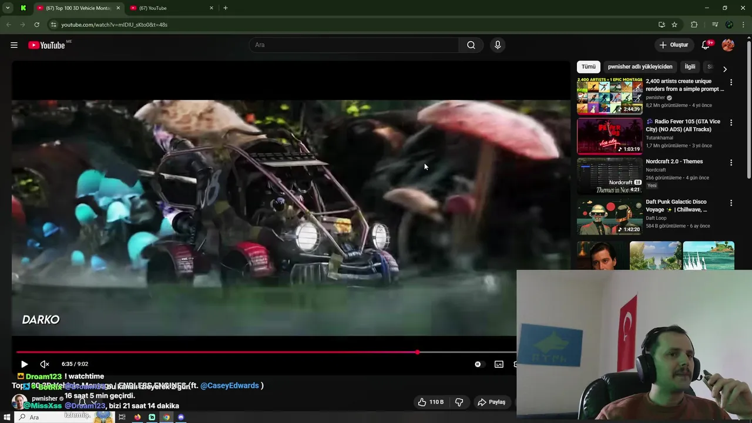Like the video (110 B)
This screenshot has height=423, width=752.
click(431, 402)
